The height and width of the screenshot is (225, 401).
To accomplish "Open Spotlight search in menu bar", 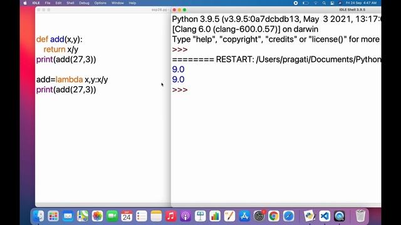I will pos(324,3).
